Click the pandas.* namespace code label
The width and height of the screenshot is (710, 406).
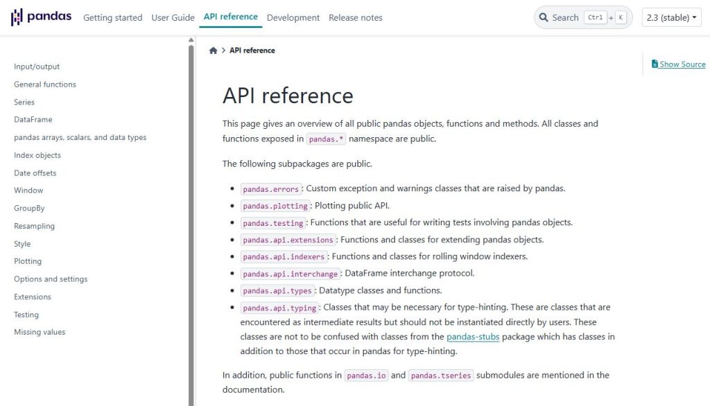(x=326, y=139)
